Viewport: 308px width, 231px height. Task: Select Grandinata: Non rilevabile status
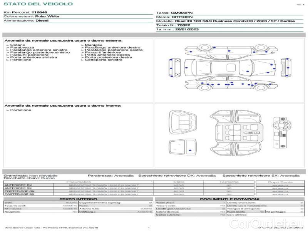coord(30,176)
